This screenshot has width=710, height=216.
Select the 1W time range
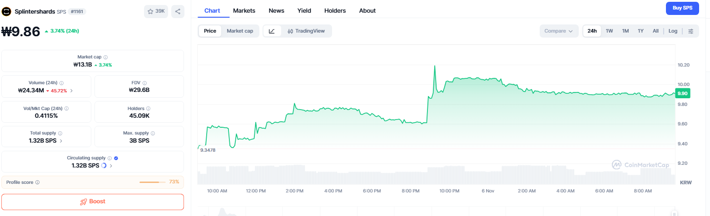(x=609, y=31)
